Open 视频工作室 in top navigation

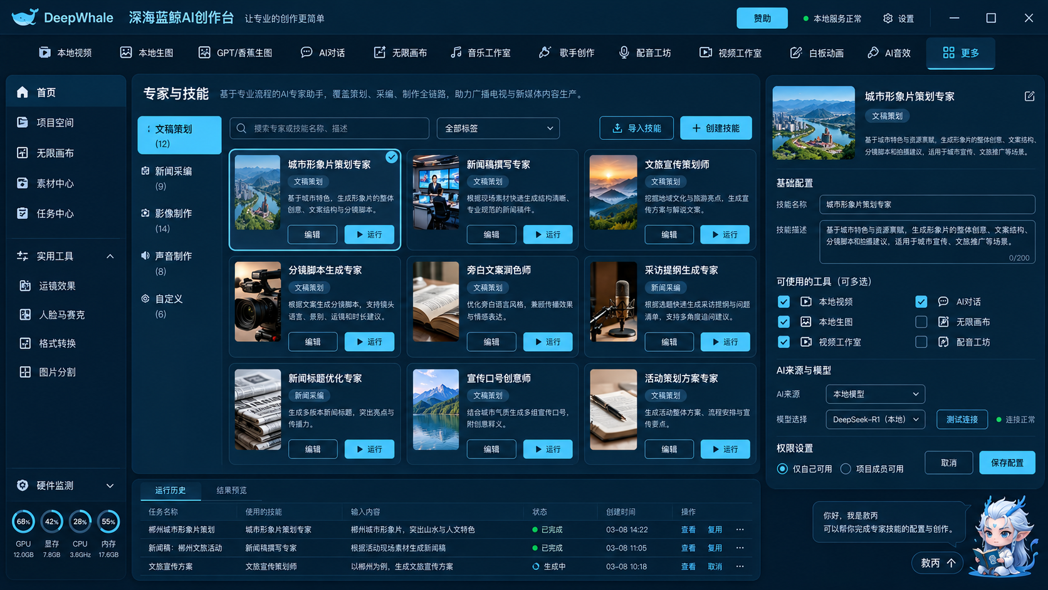[x=730, y=53]
